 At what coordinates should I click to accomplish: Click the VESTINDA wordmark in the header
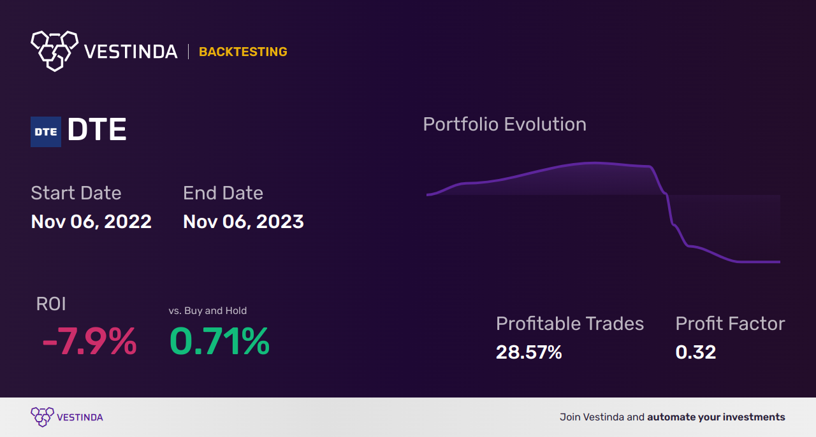click(x=131, y=52)
